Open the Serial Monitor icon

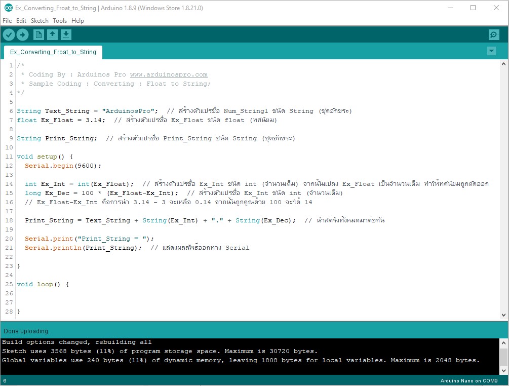click(x=493, y=34)
